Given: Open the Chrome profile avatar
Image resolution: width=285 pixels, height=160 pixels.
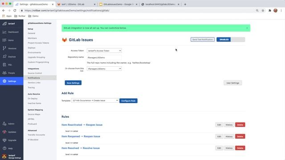Looking at the screenshot, I should tap(276, 11).
